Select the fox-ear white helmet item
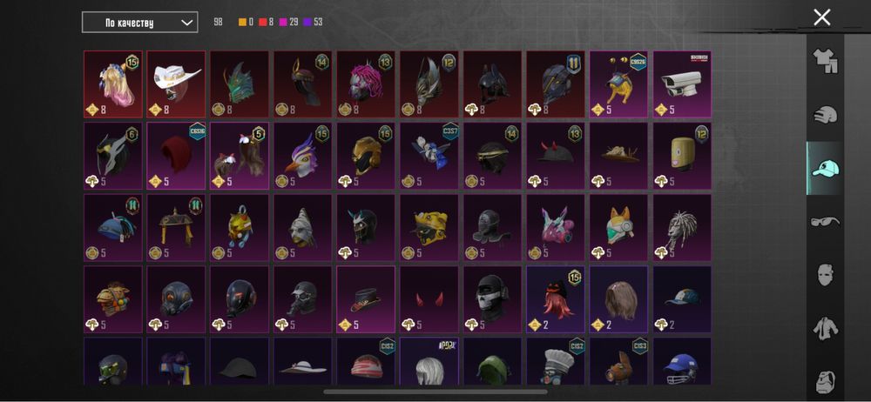This screenshot has width=871, height=402. (x=618, y=228)
